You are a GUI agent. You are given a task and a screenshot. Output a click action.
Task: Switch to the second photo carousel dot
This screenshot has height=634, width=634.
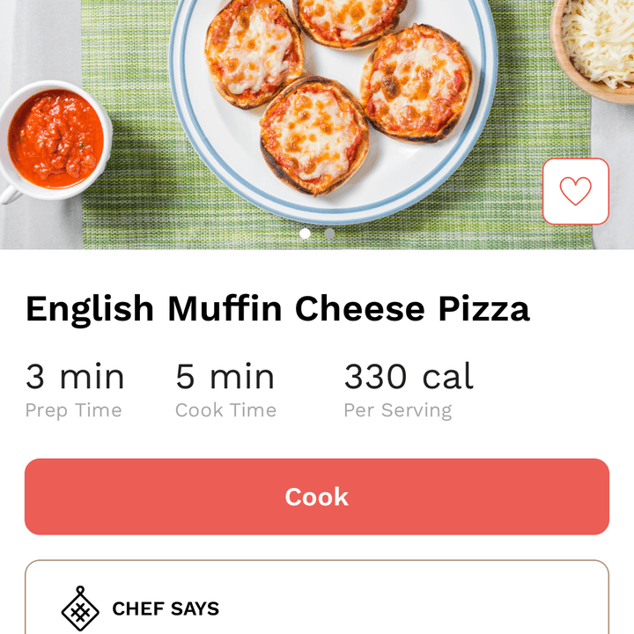point(329,233)
